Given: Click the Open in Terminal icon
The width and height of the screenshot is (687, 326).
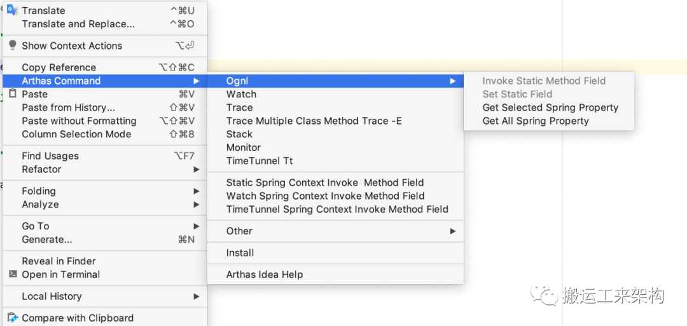Looking at the screenshot, I should tap(12, 275).
